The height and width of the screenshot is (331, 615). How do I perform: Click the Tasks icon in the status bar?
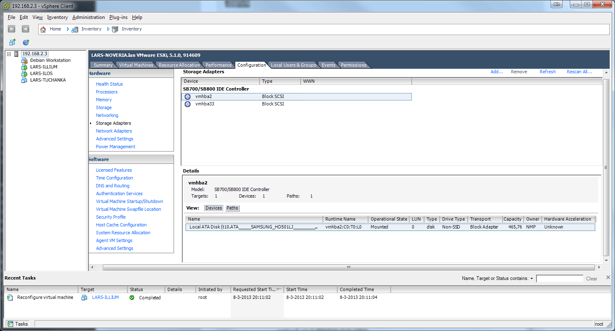point(10,324)
